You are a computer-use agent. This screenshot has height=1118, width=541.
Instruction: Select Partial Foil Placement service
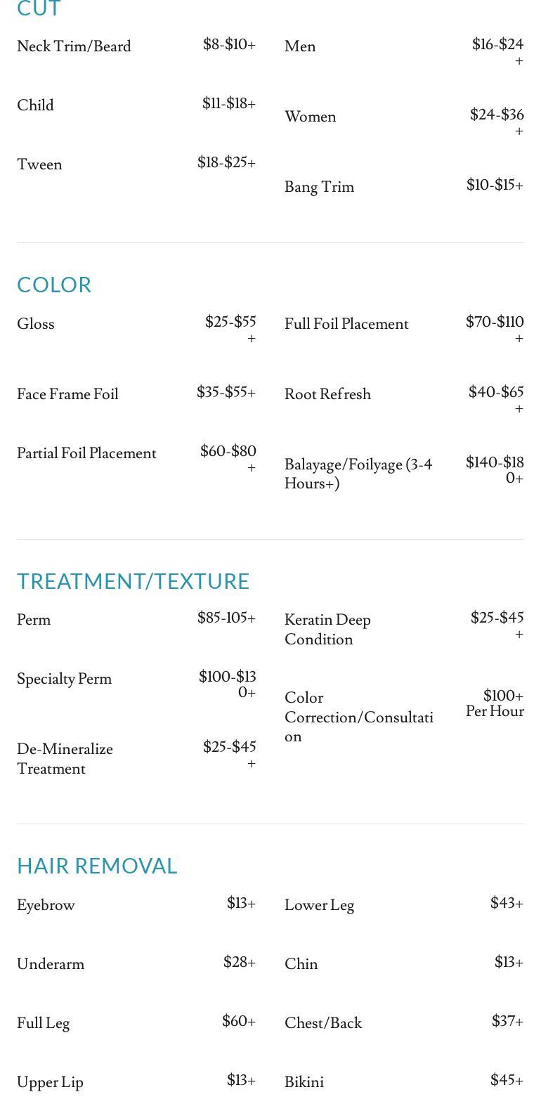(86, 453)
